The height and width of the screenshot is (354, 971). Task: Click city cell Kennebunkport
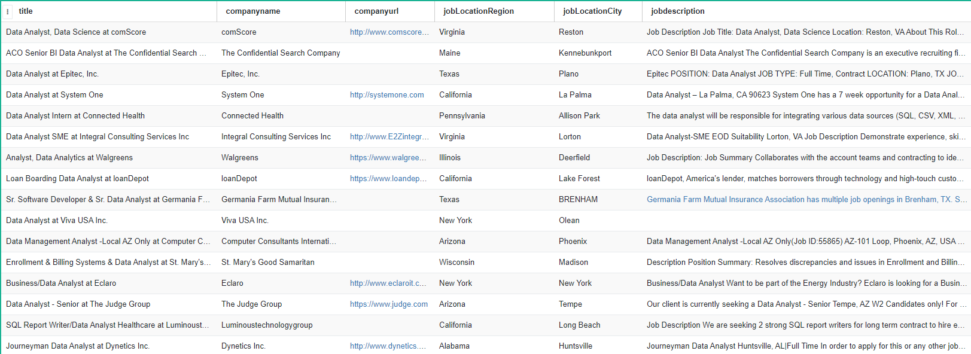pos(585,53)
